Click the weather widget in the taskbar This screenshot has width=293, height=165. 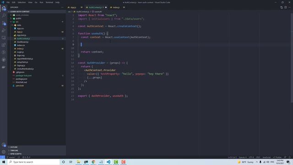(246, 162)
